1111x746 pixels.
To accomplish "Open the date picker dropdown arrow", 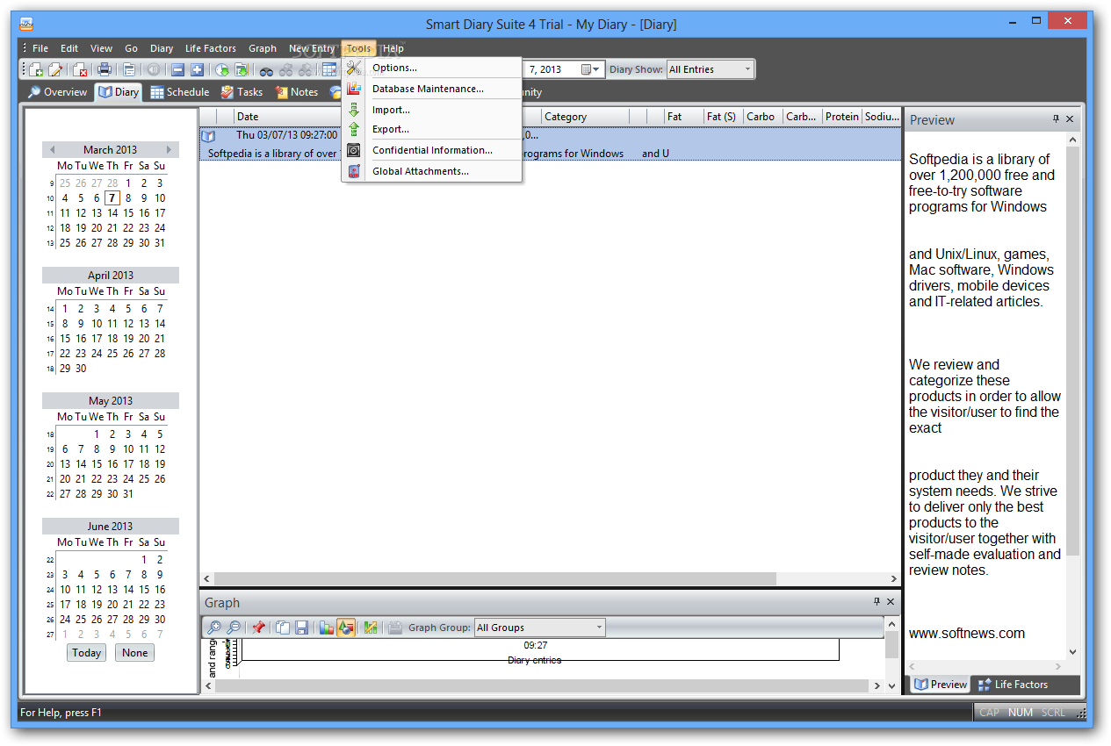I will point(596,69).
